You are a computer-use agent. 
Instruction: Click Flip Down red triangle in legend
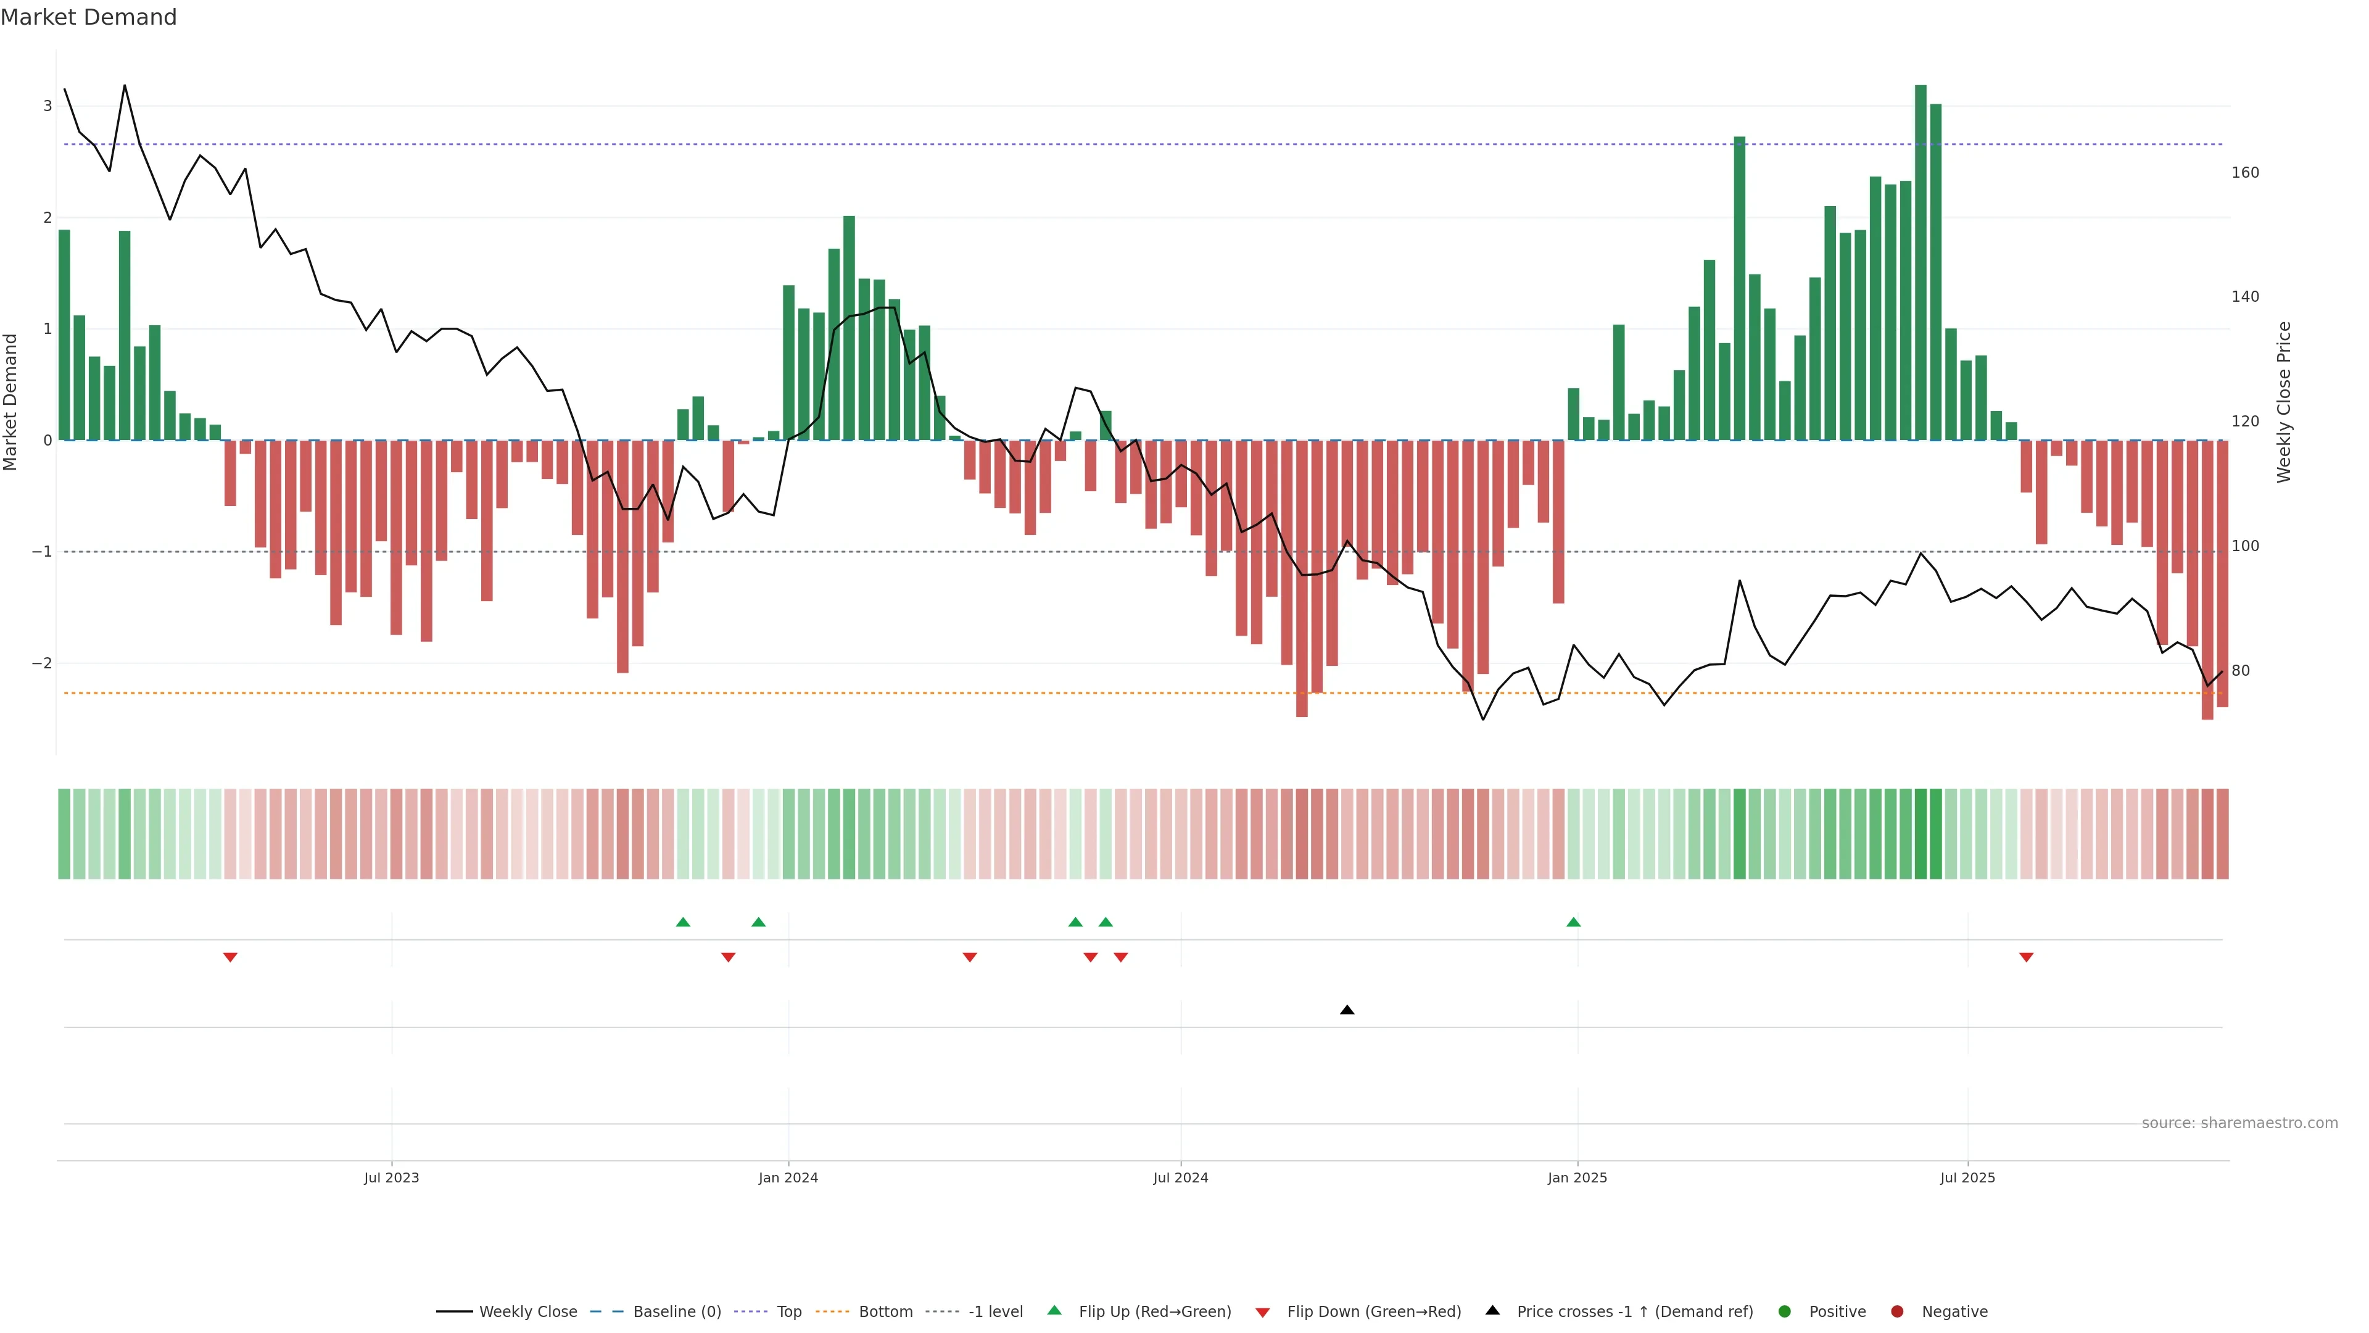[1263, 1313]
